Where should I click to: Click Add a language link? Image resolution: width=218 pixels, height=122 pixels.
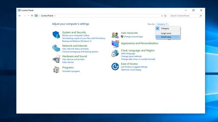click(128, 54)
